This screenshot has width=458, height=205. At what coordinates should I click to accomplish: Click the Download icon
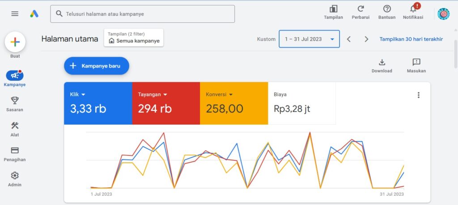coord(382,63)
